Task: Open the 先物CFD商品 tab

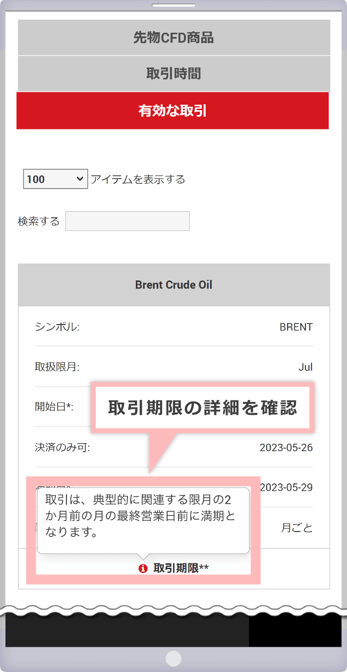Action: [173, 38]
